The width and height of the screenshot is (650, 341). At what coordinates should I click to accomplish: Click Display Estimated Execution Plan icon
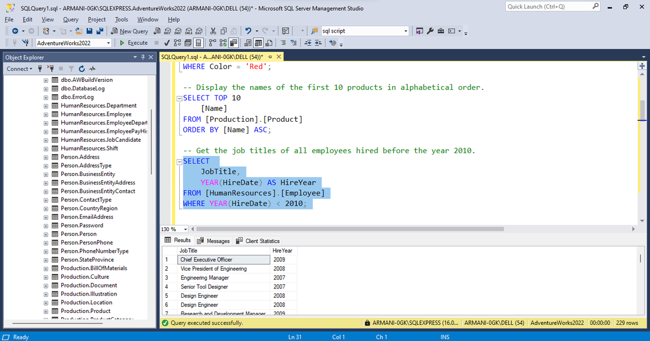point(177,43)
